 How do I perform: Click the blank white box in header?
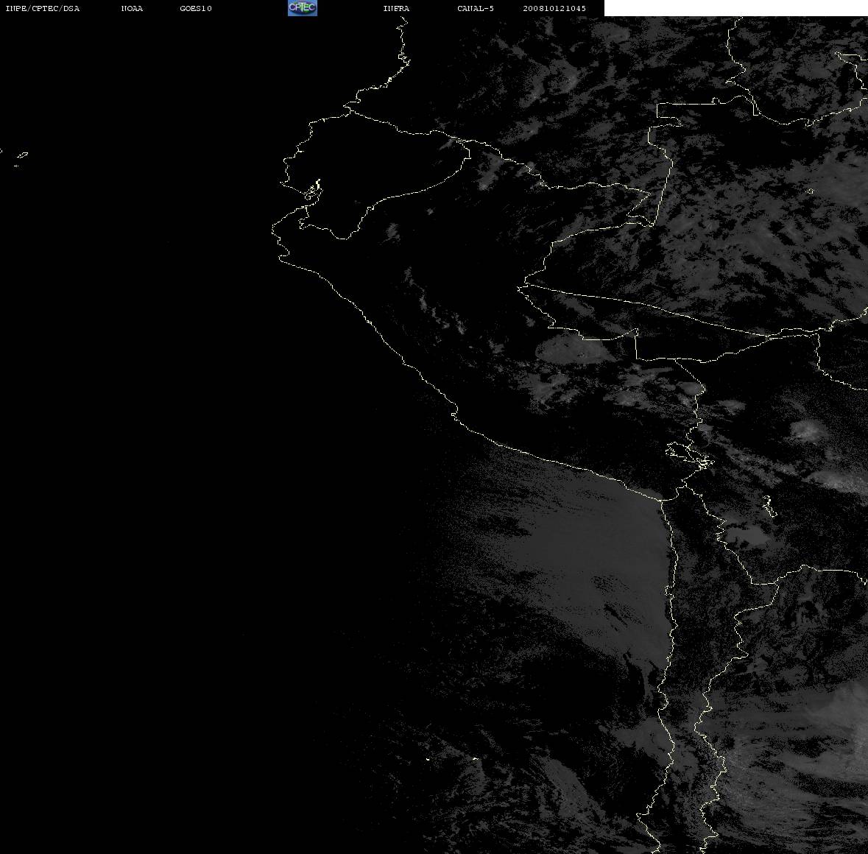point(735,8)
